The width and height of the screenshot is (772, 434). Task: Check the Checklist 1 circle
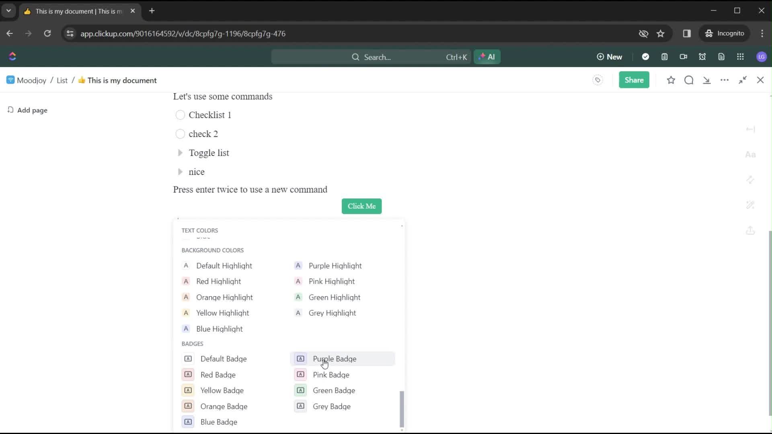pyautogui.click(x=180, y=115)
